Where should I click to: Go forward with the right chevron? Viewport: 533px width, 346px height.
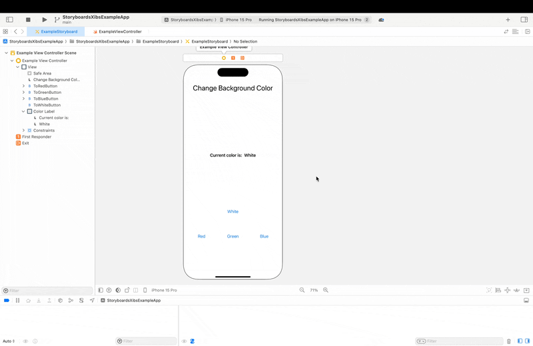(x=23, y=31)
